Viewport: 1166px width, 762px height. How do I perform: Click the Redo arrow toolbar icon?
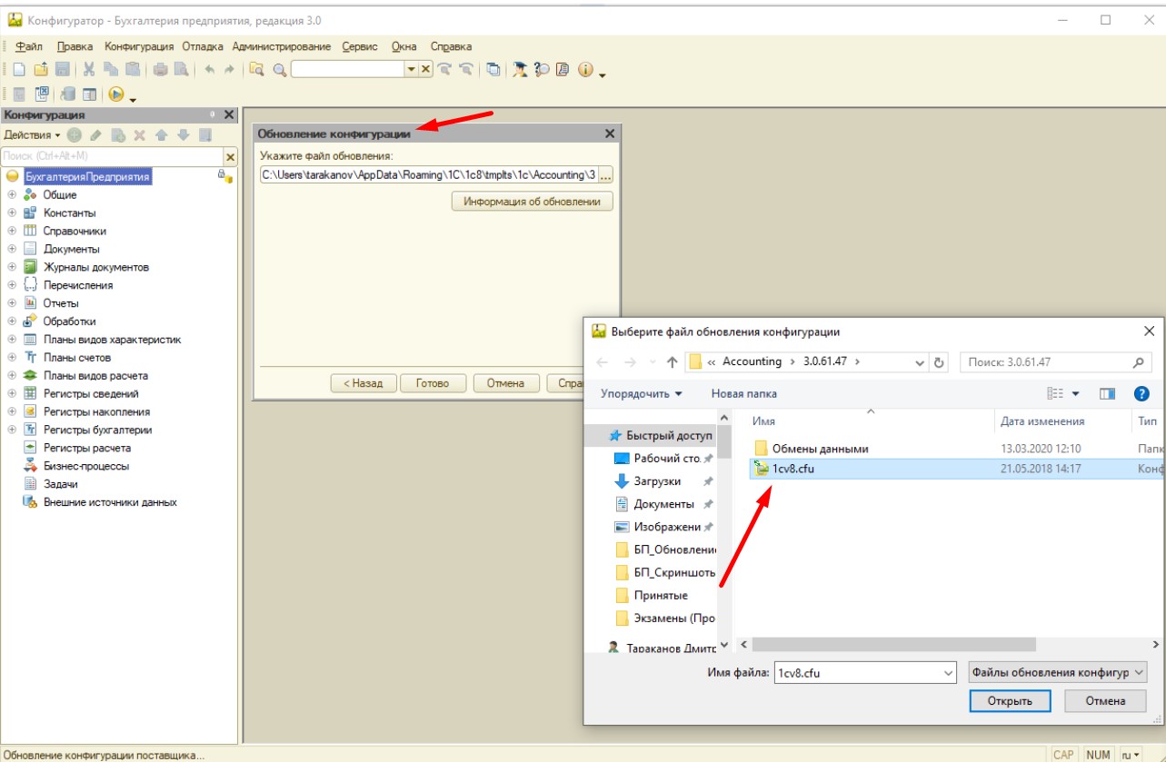229,69
